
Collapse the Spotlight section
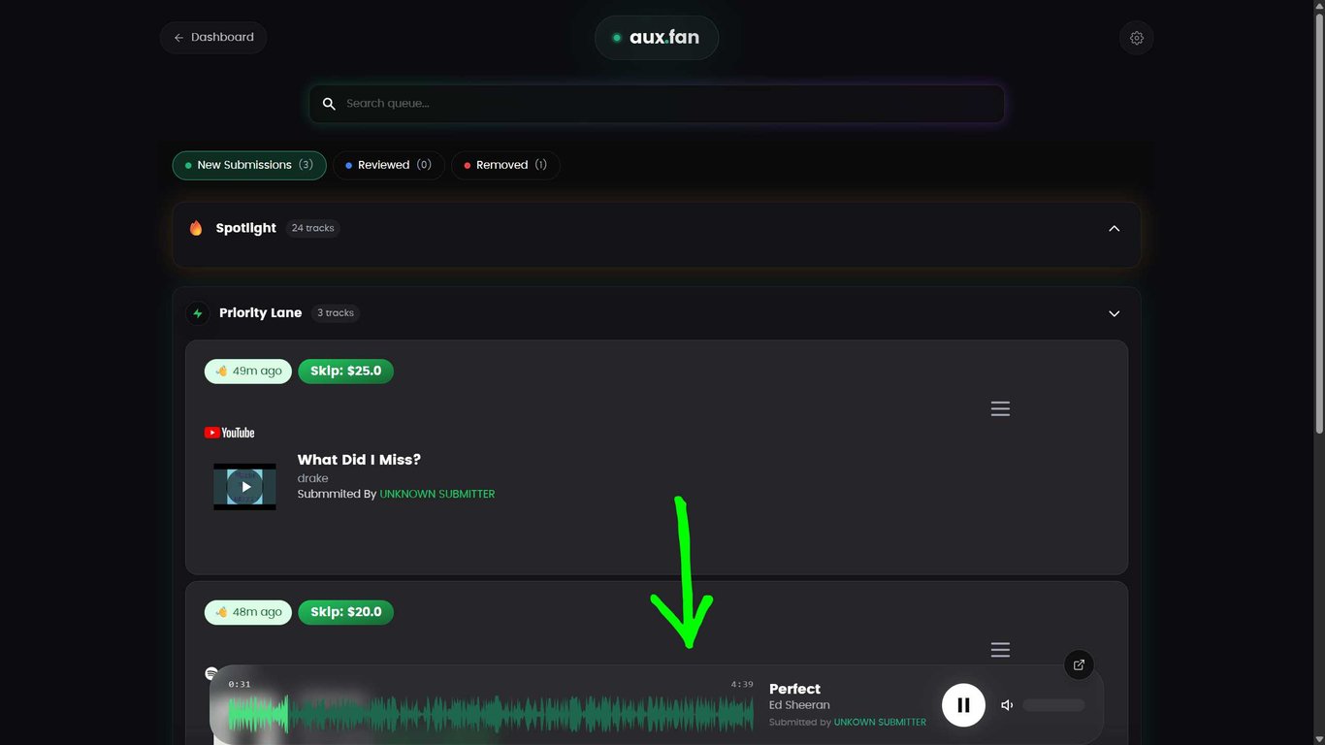(x=1114, y=228)
